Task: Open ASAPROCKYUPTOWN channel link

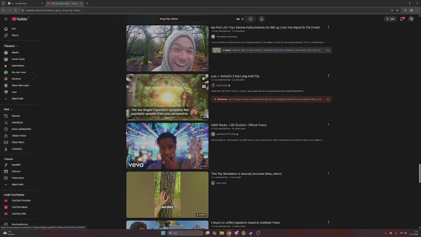Action: 226,134
